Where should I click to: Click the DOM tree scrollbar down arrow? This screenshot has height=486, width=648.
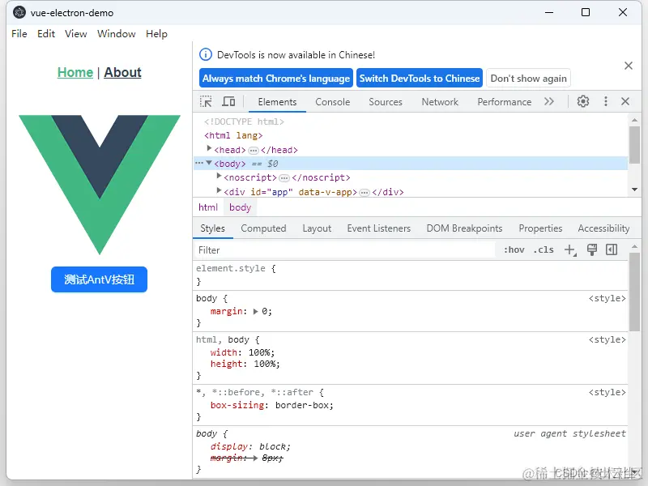coord(634,190)
